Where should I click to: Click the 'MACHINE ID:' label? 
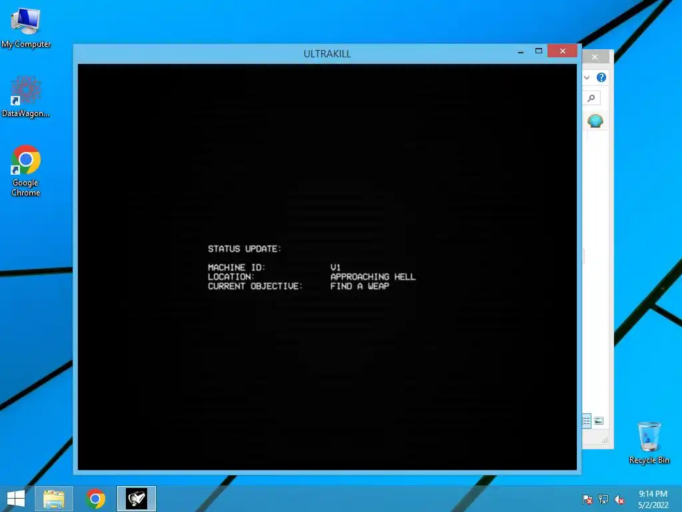[x=236, y=267]
